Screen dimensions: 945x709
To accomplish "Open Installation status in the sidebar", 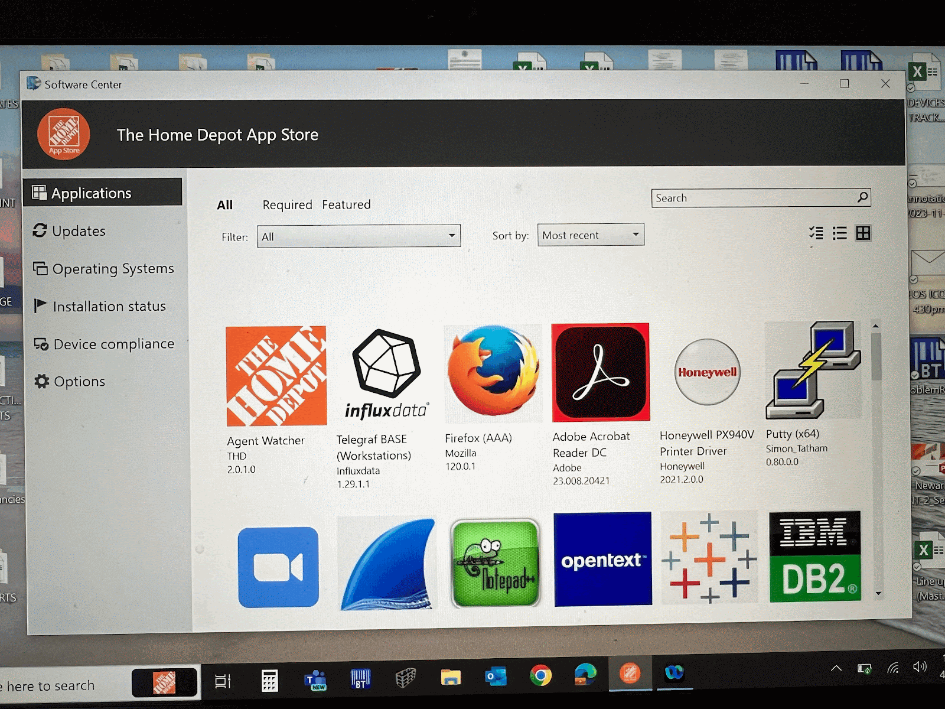I will [100, 306].
